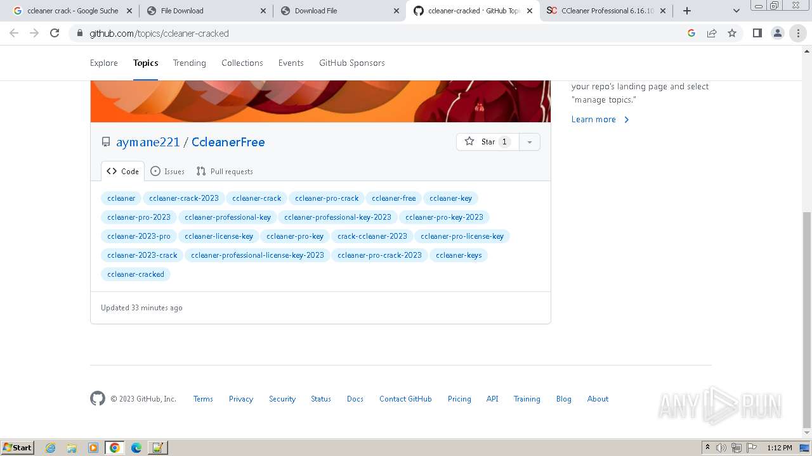Open the Privacy footer link
The width and height of the screenshot is (812, 456).
[x=241, y=399]
